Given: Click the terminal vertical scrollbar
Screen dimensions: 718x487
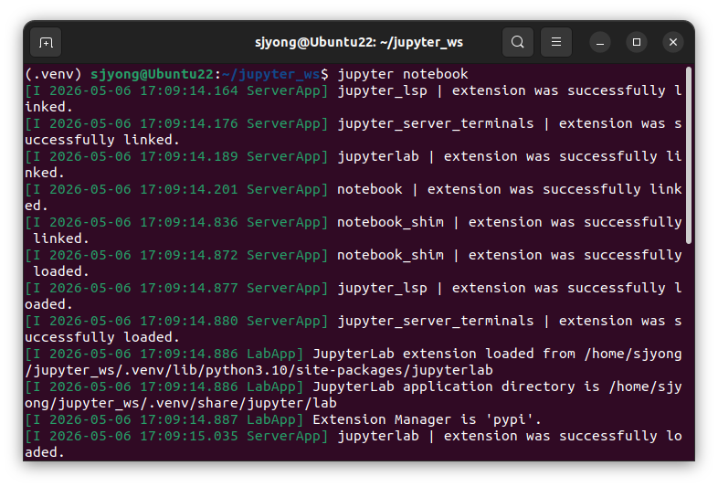Looking at the screenshot, I should point(688,154).
